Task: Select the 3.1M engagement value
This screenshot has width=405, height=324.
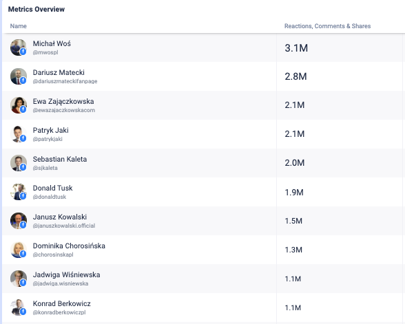Action: pos(296,48)
